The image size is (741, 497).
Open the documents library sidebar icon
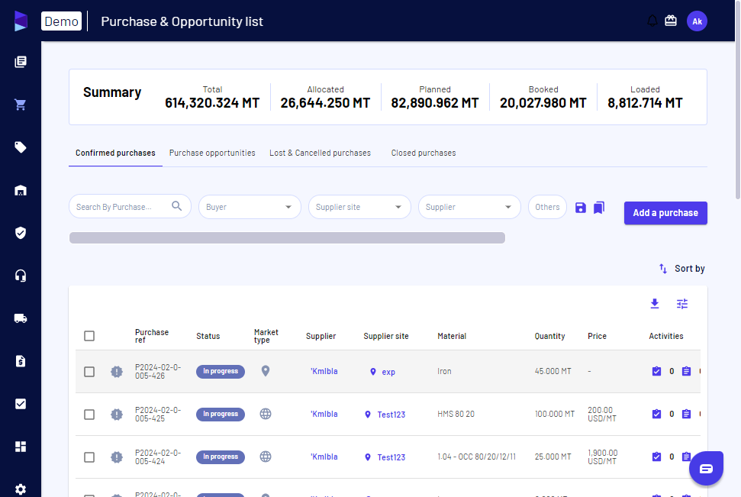pyautogui.click(x=21, y=62)
